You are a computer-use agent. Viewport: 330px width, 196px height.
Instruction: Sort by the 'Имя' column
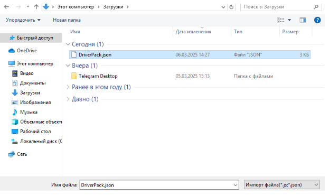(x=75, y=32)
